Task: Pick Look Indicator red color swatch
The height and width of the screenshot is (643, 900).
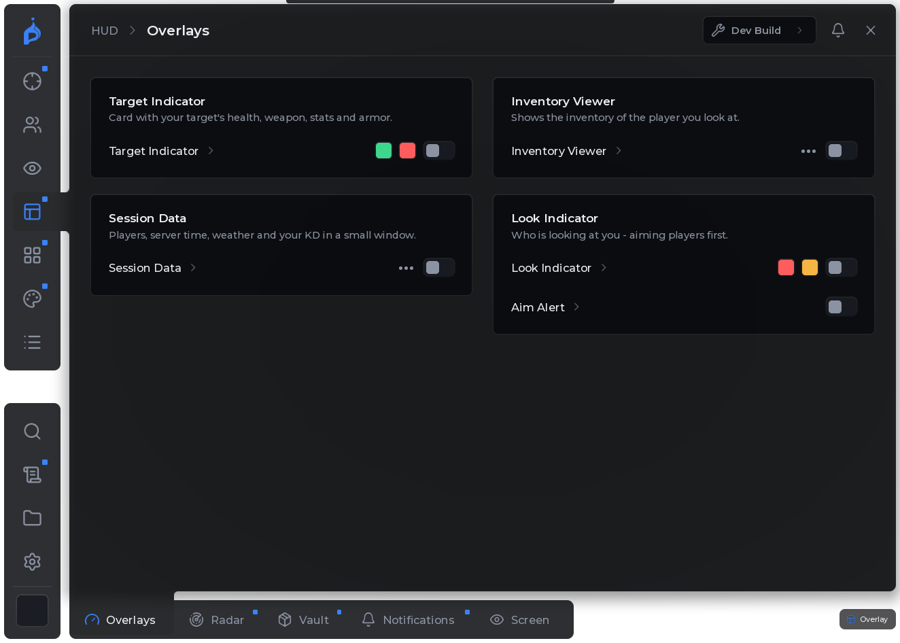Action: click(786, 267)
